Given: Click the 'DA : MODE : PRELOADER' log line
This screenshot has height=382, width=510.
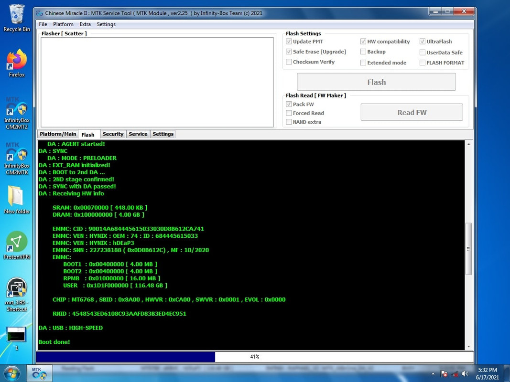Looking at the screenshot, I should point(82,158).
